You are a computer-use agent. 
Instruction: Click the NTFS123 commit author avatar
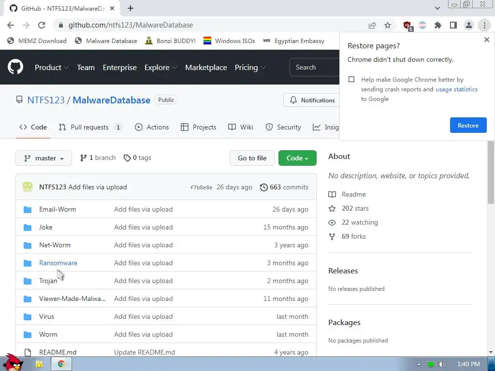pos(28,187)
